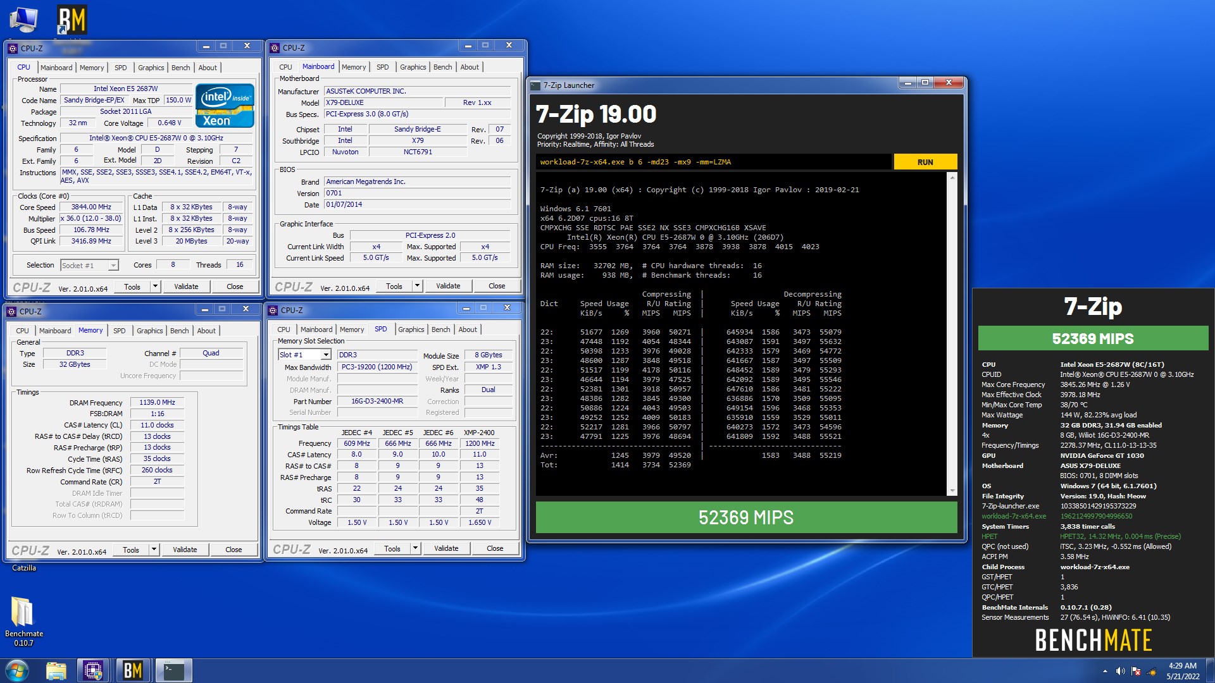Select the BenchMate taskbar icon

(132, 670)
